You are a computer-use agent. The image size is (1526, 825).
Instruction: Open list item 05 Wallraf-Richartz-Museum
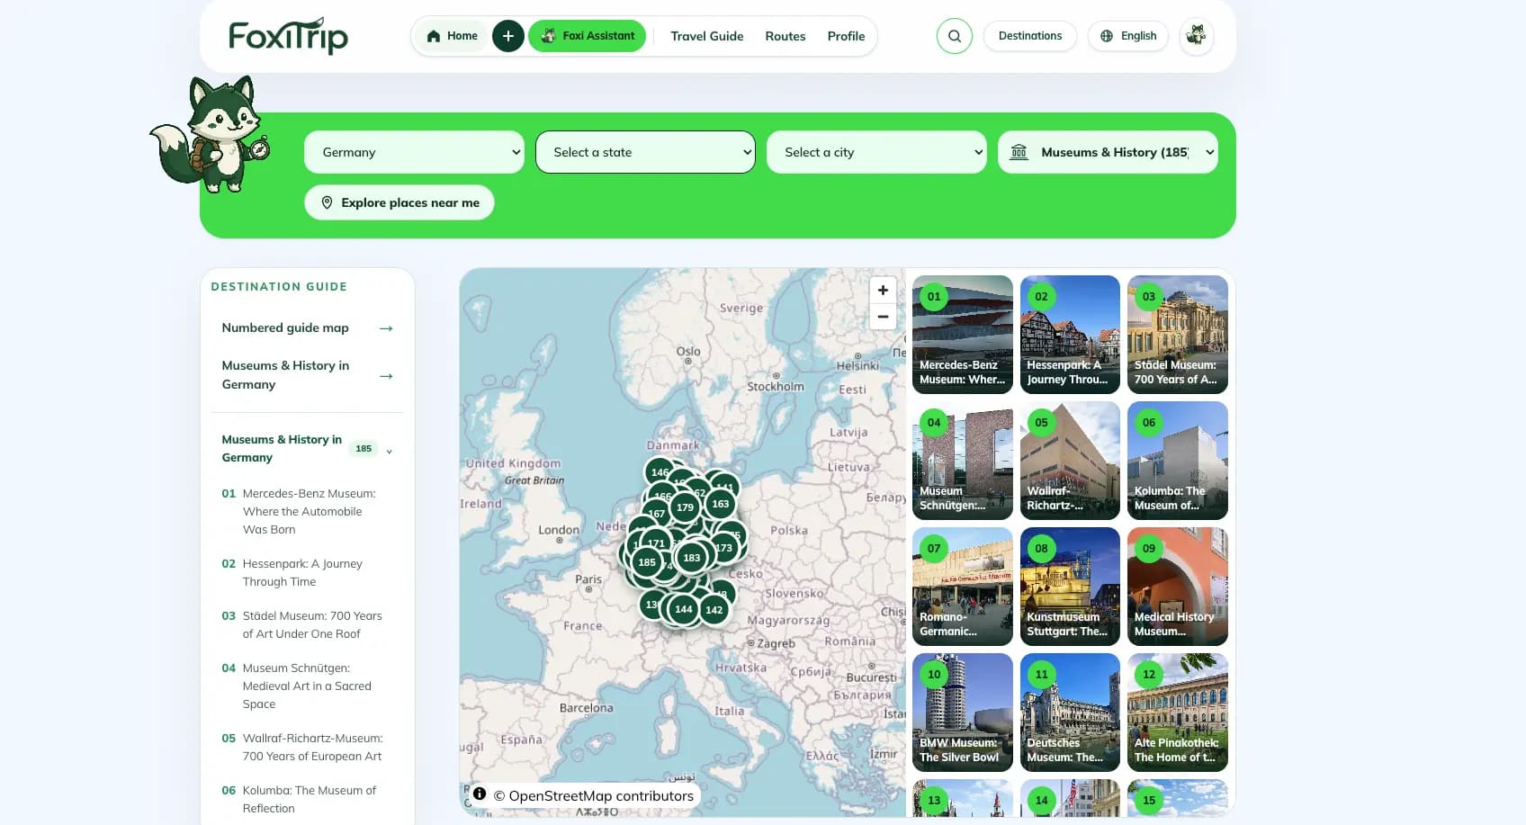[306, 747]
